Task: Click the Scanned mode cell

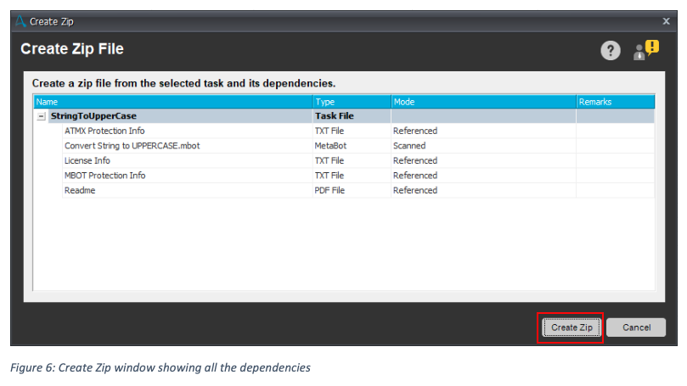Action: pyautogui.click(x=409, y=146)
